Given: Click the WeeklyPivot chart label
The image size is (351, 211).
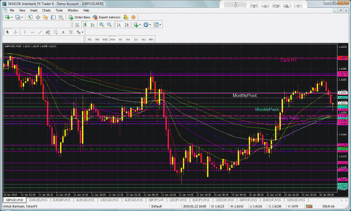Looking at the screenshot, I should 267,109.
